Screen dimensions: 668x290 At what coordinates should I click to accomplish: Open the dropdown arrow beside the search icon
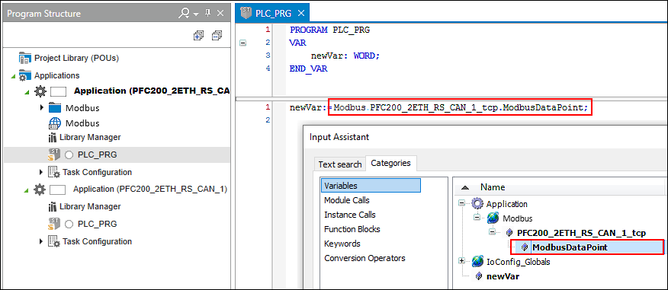click(x=195, y=14)
